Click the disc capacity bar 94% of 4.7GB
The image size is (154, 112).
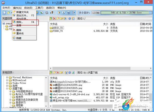(126, 13)
